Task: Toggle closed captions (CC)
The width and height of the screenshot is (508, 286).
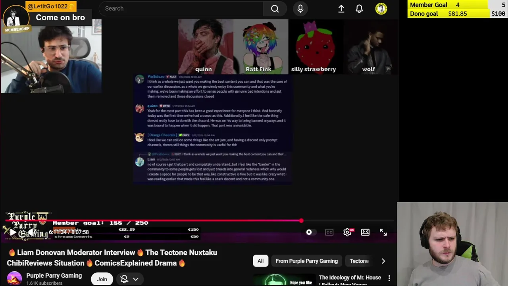Action: [x=329, y=232]
